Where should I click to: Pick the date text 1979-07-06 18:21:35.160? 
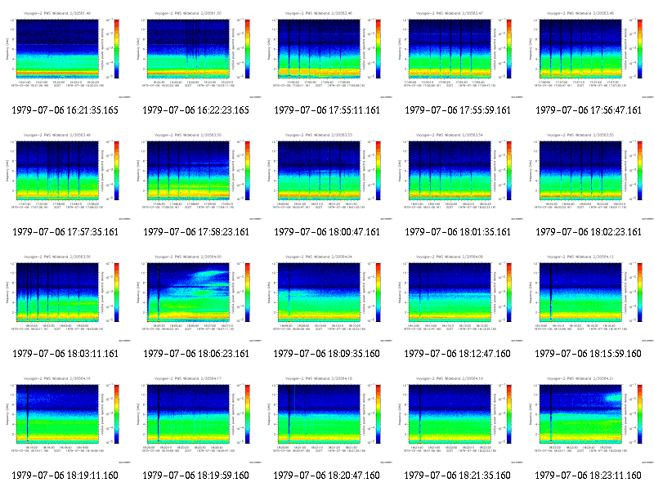pos(457,476)
